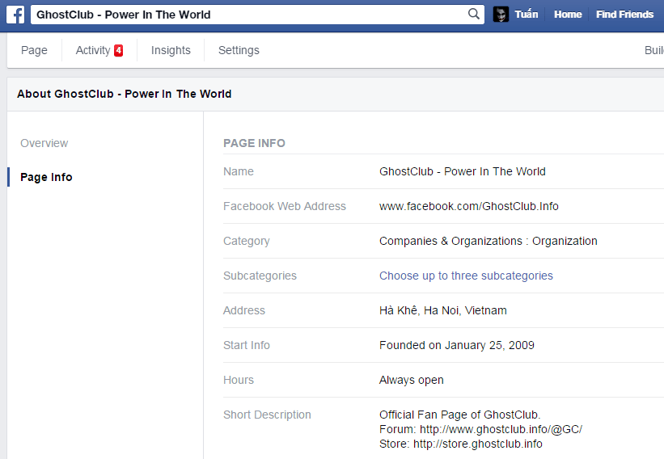
Task: Switch to the Page tab
Action: pyautogui.click(x=34, y=50)
